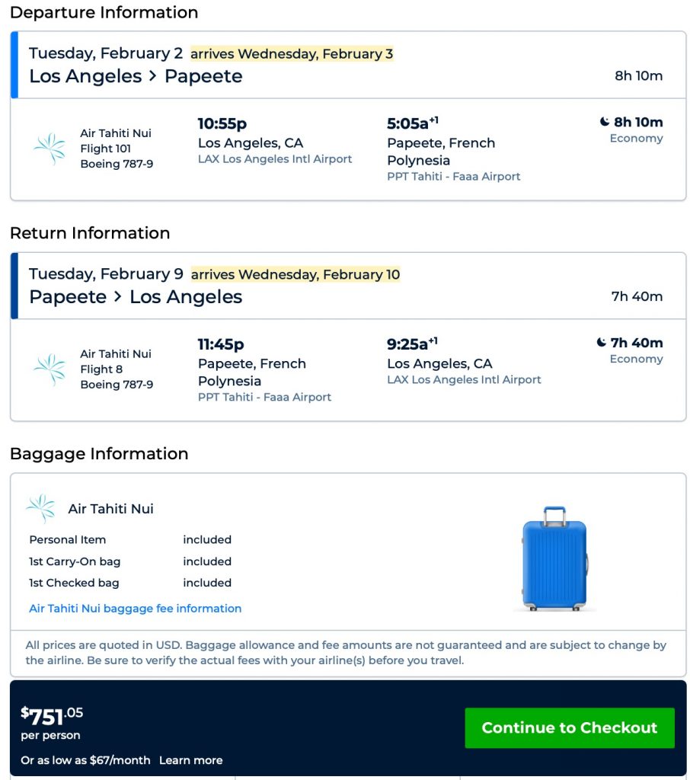Click the arrow between Los Angeles and Papeete
This screenshot has height=780, width=690.
[x=153, y=77]
